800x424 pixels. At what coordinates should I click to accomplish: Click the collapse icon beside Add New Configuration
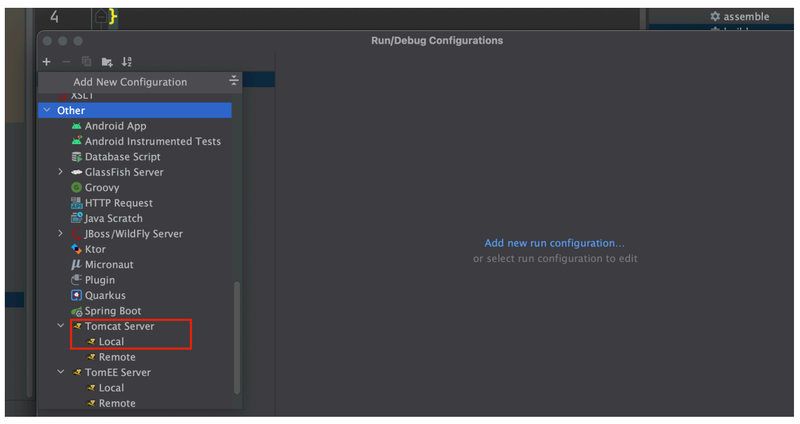234,81
